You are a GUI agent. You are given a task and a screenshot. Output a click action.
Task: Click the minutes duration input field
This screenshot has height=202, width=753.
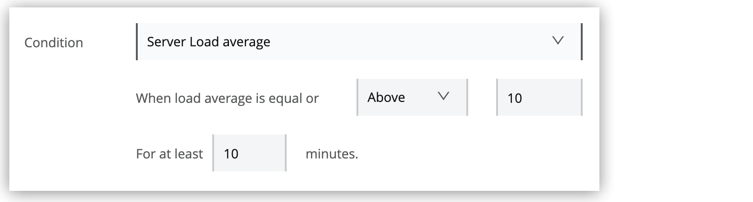[249, 153]
